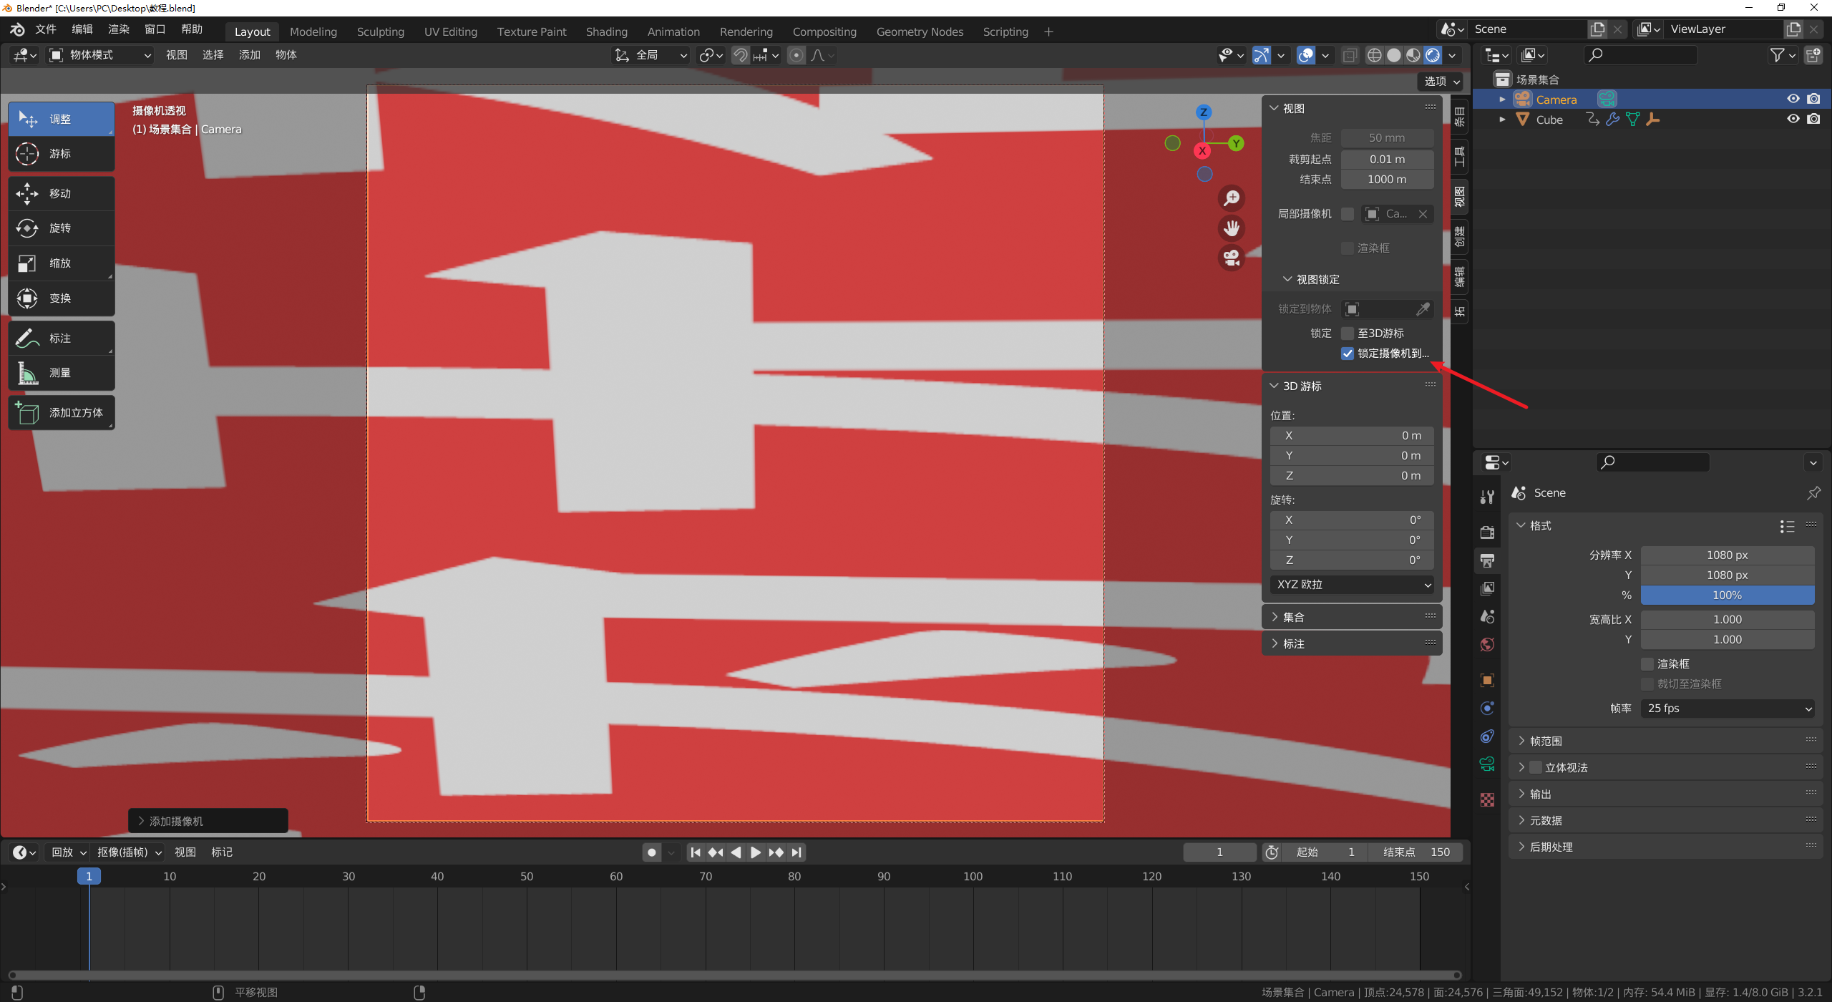Open the Render (渲染) menu
Viewport: 1832px width, 1002px height.
click(119, 29)
